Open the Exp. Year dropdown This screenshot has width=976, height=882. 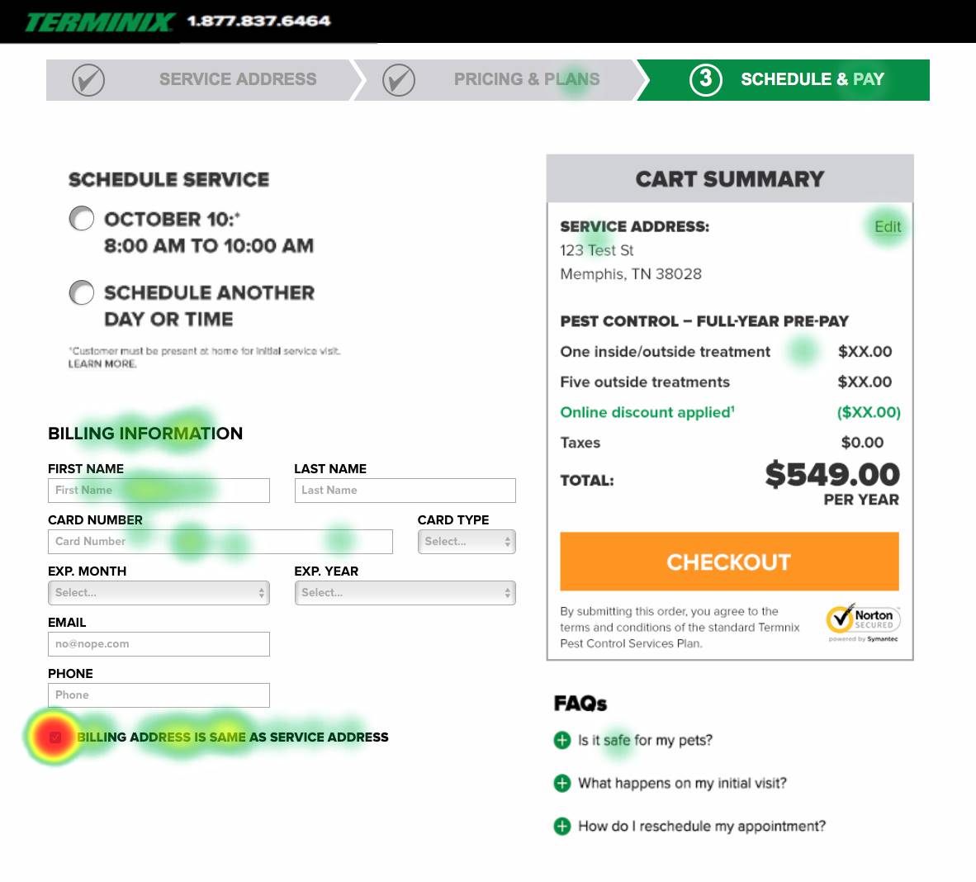(x=405, y=593)
